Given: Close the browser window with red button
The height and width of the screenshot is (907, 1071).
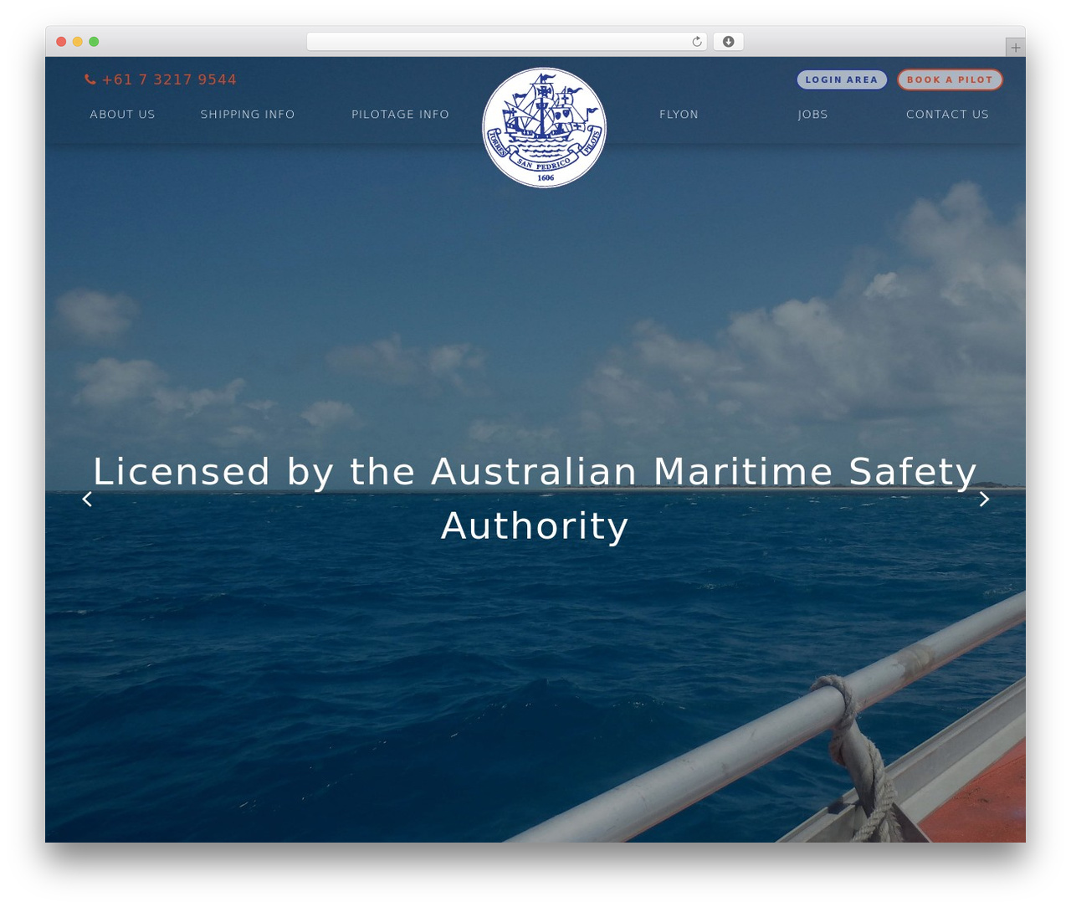Looking at the screenshot, I should coord(61,42).
